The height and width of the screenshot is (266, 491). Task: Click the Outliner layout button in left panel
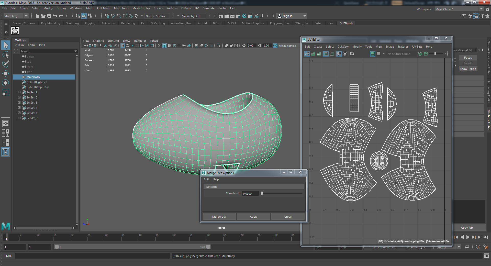pyautogui.click(x=6, y=152)
